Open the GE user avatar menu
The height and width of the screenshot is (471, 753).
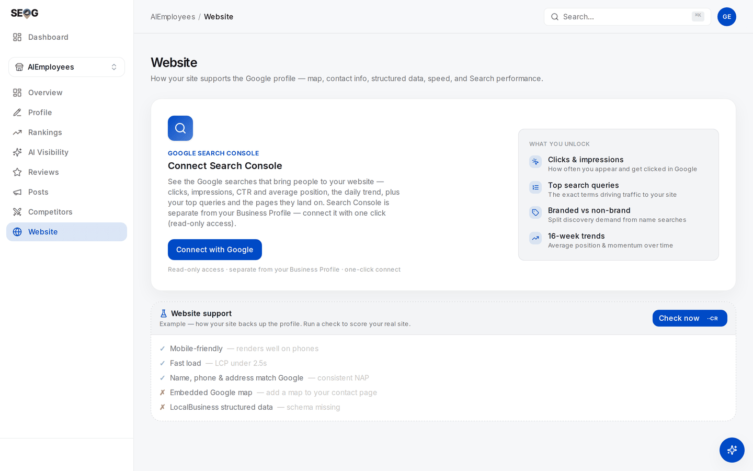tap(727, 17)
